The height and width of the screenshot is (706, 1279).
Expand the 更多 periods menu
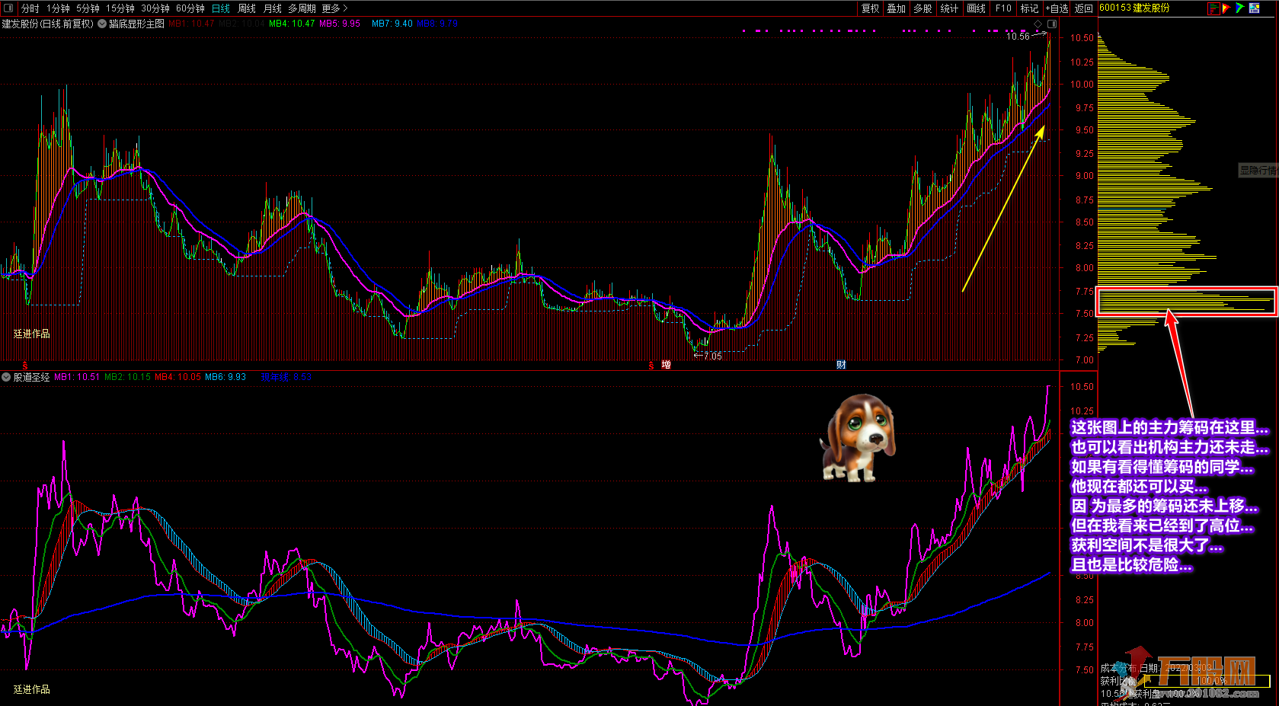(x=334, y=8)
